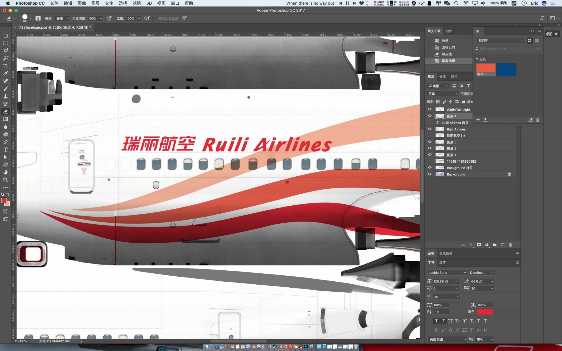
Task: Select the 橡皮擦 history state
Action: 449,54
